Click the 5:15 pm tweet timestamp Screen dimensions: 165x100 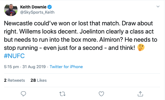12,67
